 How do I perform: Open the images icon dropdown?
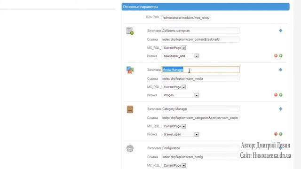tap(181, 95)
